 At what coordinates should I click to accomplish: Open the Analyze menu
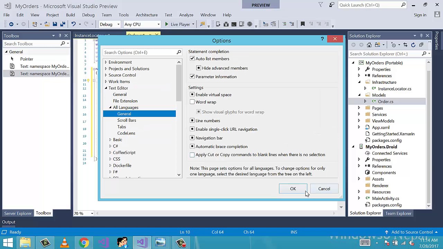[186, 15]
